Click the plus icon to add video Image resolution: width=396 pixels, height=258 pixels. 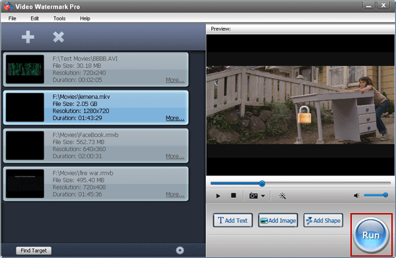pyautogui.click(x=28, y=37)
